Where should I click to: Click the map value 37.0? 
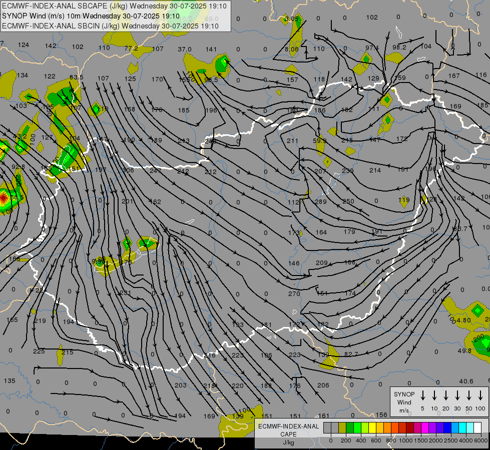coord(184,49)
